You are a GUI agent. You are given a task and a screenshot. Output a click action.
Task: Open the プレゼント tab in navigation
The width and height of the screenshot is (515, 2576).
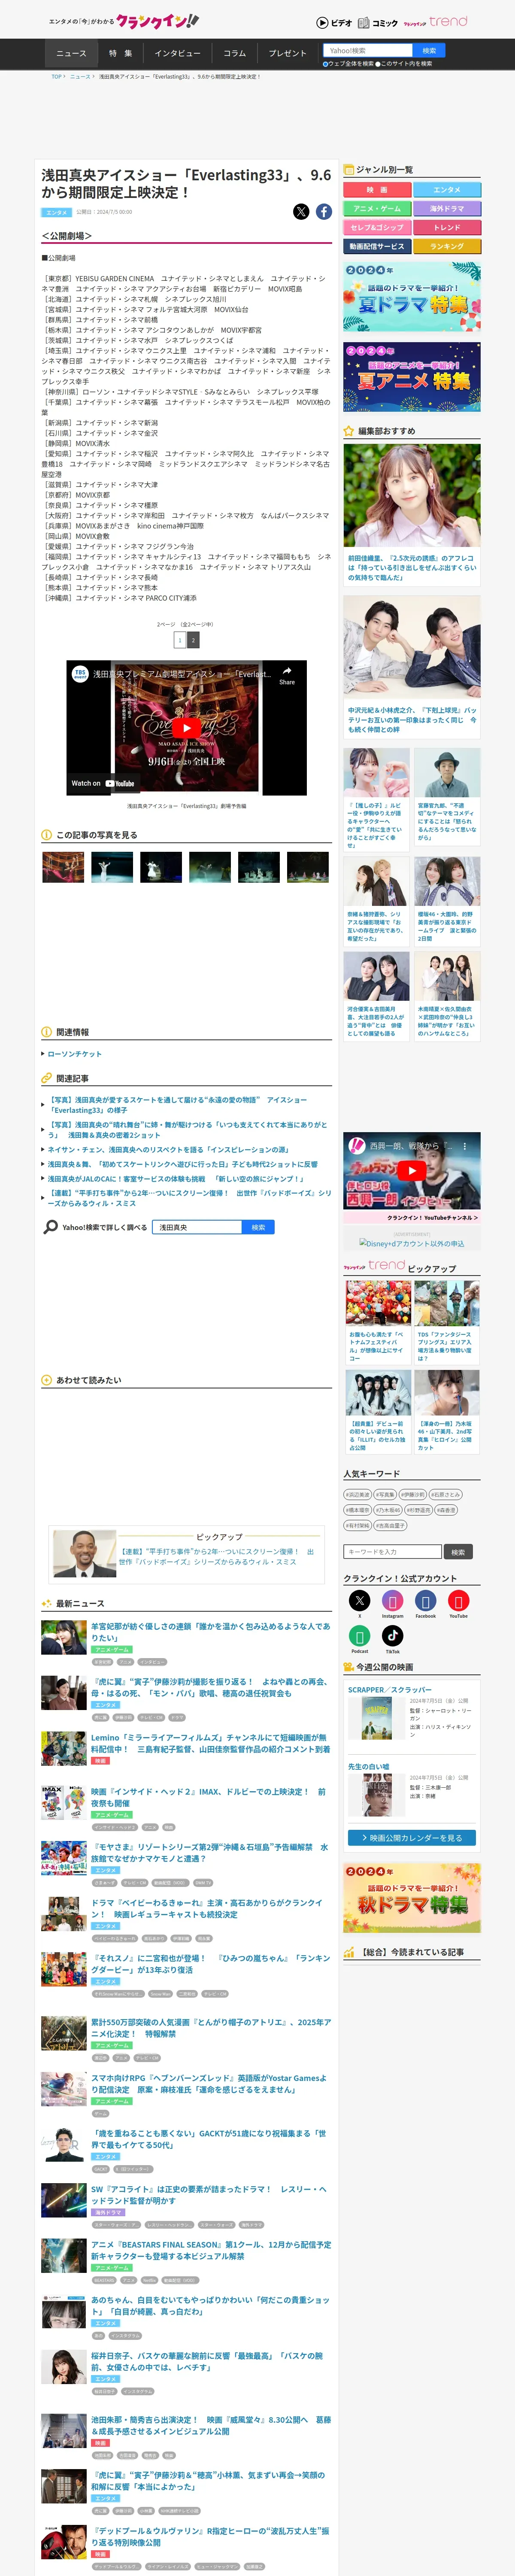(288, 53)
